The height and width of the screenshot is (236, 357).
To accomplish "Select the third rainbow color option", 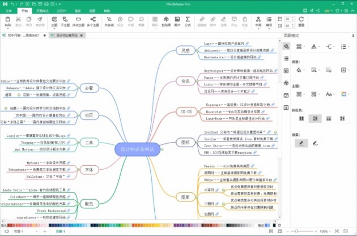I will [329, 118].
